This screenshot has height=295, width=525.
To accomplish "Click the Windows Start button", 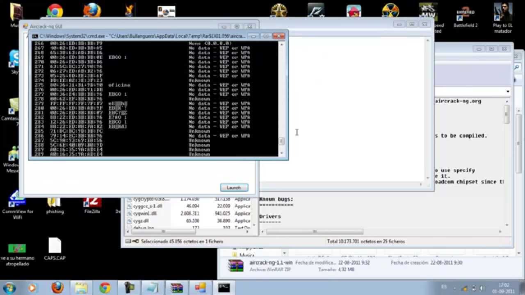I will (9, 287).
